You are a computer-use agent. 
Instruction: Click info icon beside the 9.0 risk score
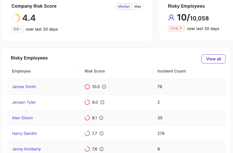click(102, 102)
